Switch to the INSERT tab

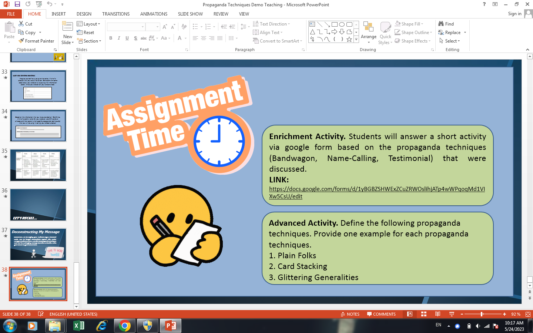(58, 14)
